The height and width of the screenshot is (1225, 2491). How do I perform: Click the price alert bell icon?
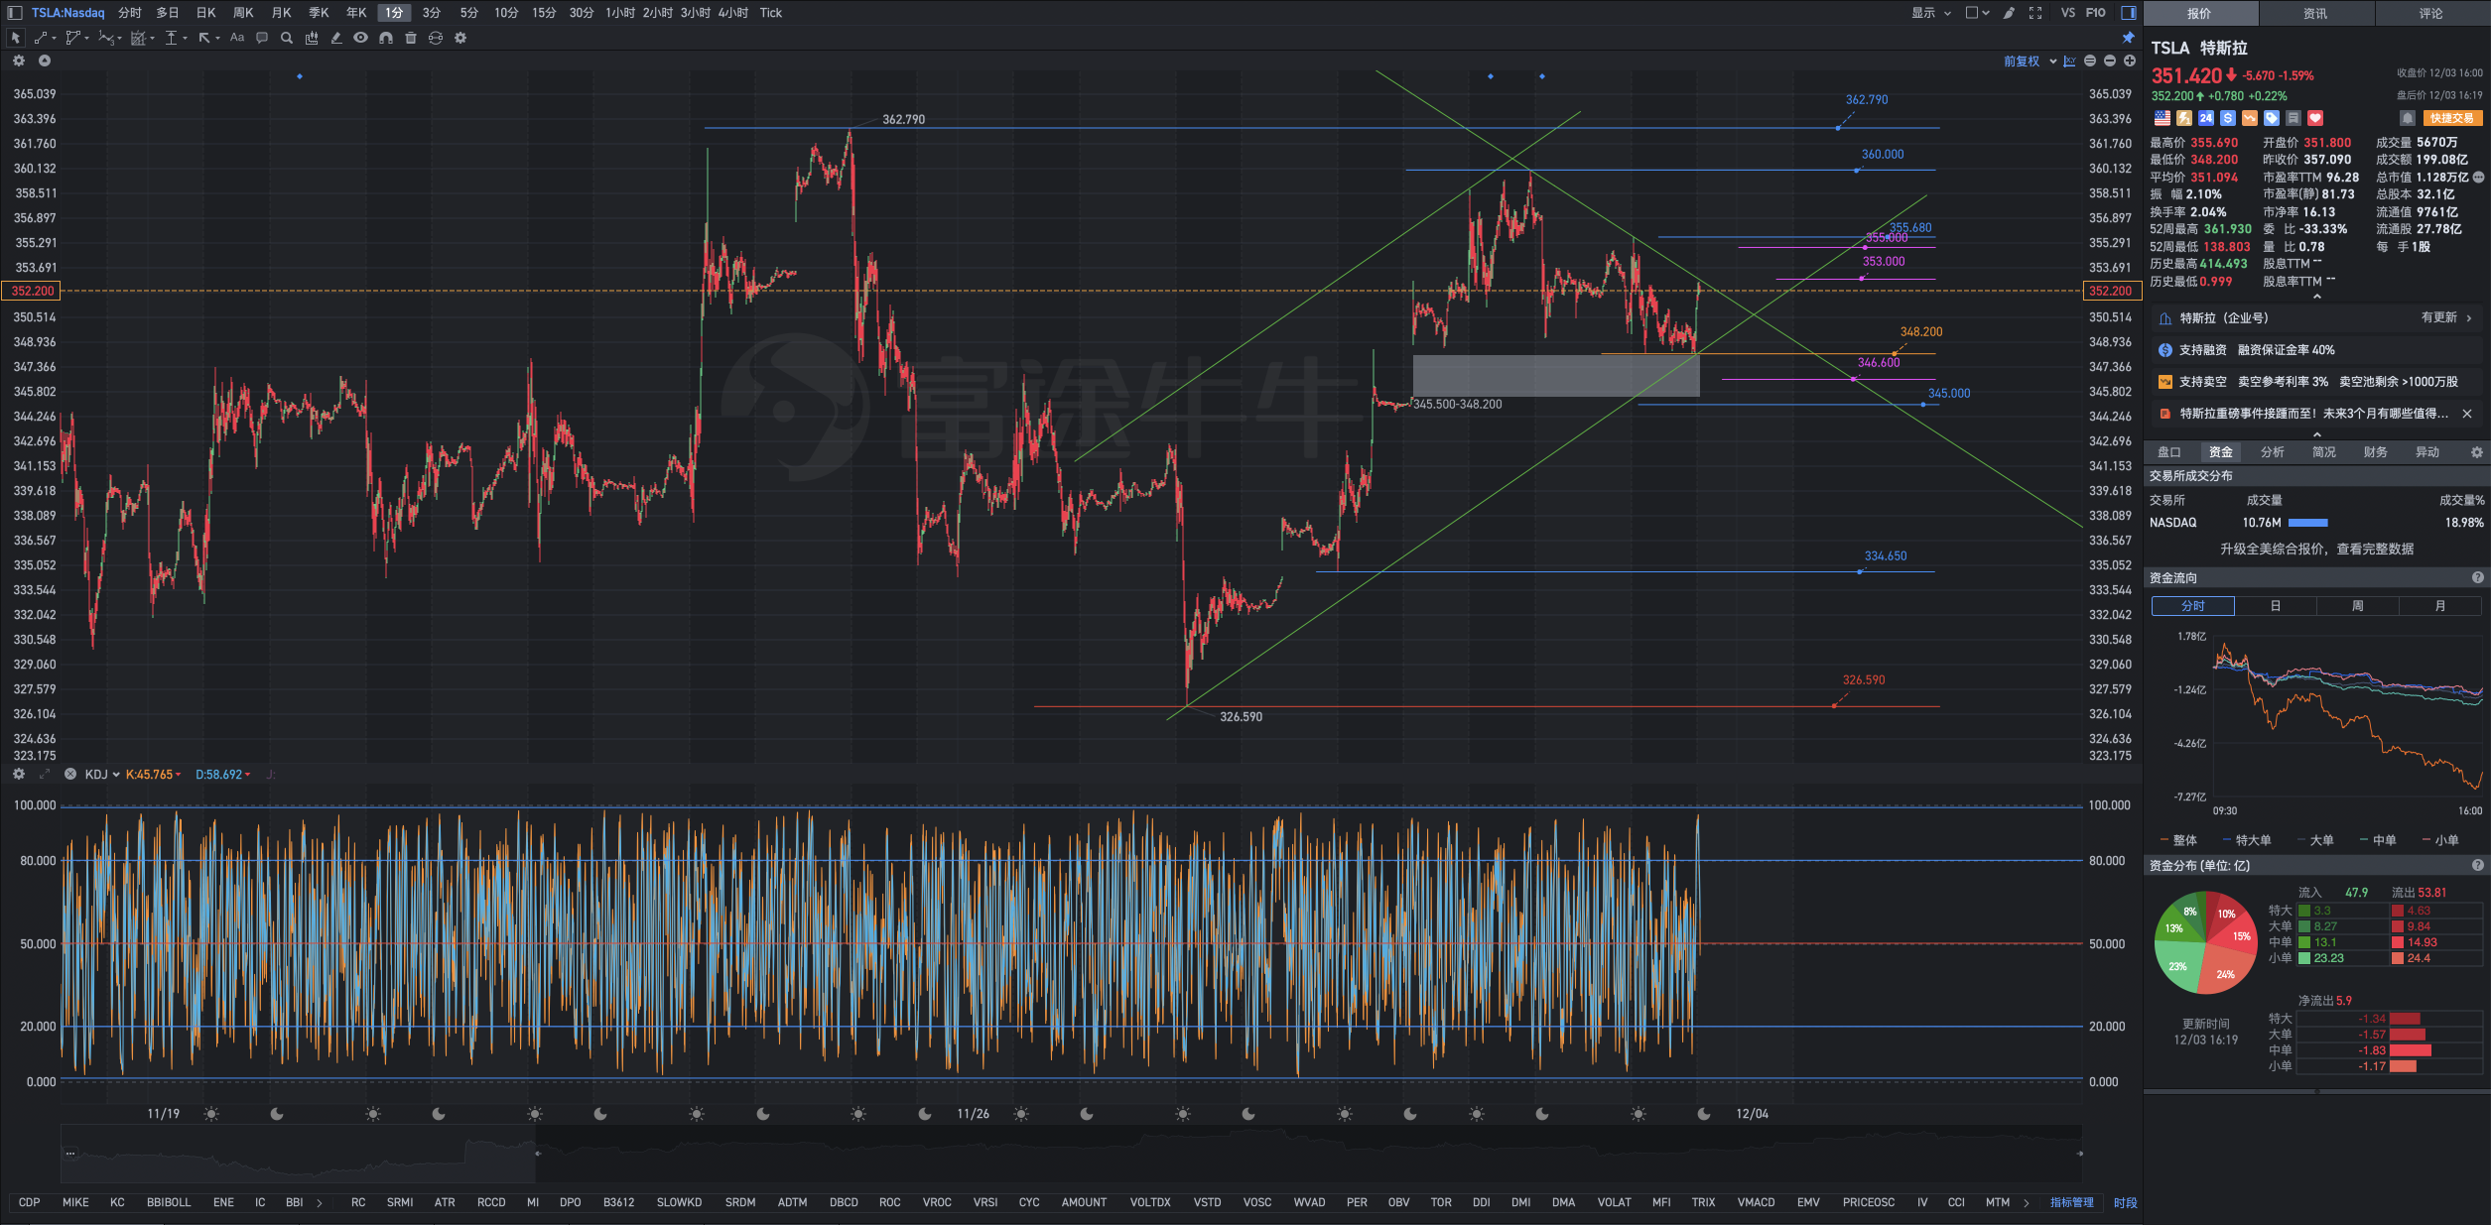click(x=2408, y=118)
